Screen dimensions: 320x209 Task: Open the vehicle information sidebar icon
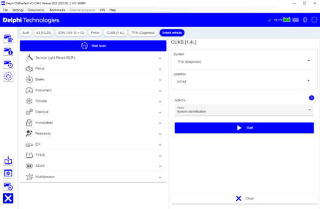point(8,51)
